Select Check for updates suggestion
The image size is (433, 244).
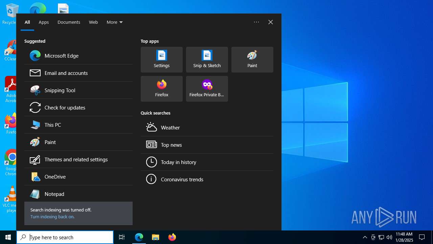click(x=78, y=107)
